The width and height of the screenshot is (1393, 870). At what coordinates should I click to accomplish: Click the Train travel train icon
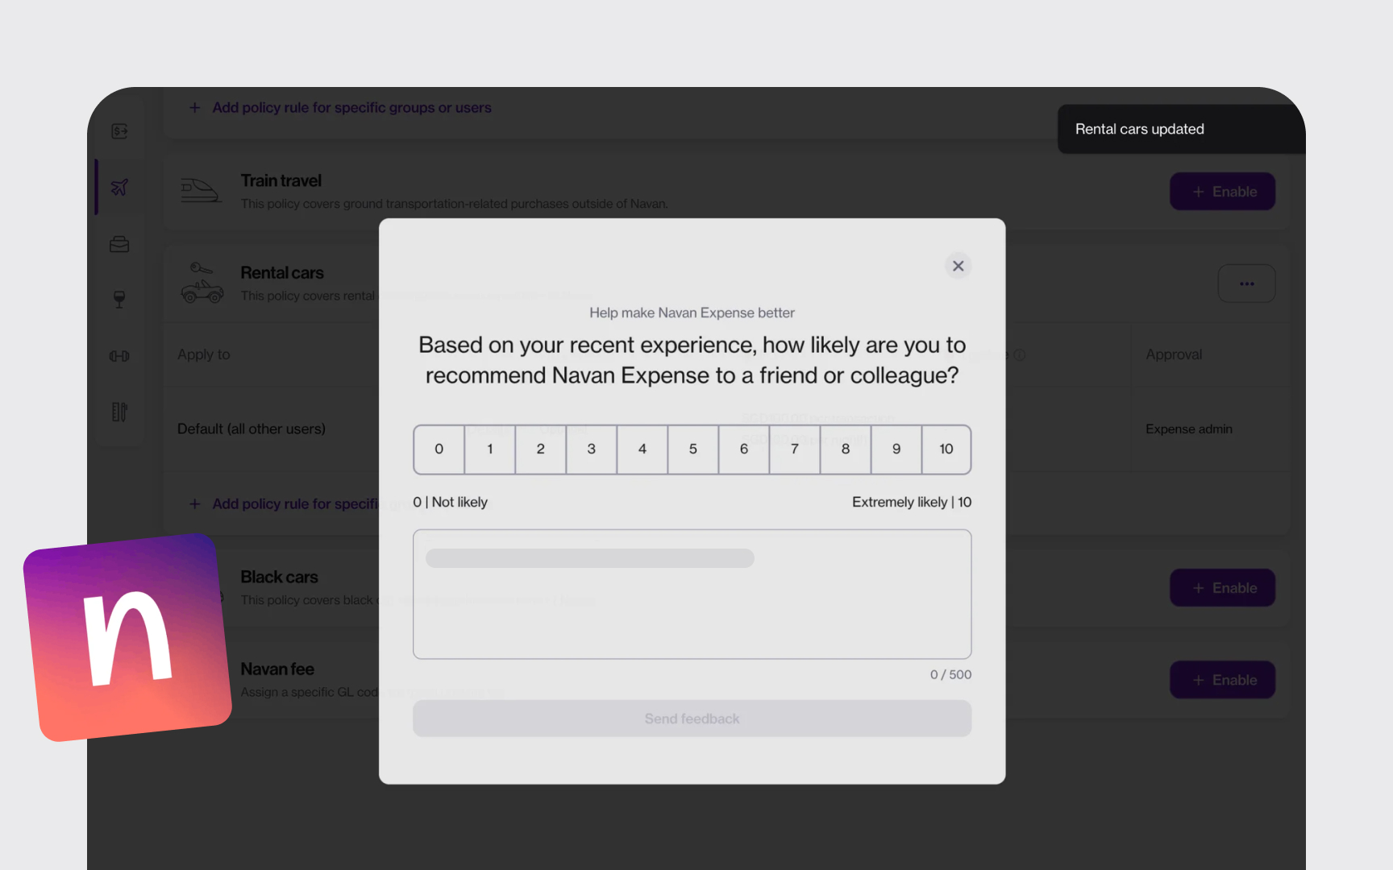[201, 191]
